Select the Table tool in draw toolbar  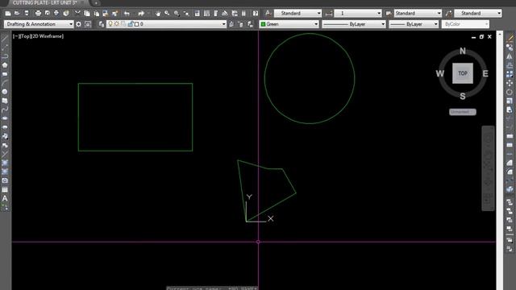5,190
